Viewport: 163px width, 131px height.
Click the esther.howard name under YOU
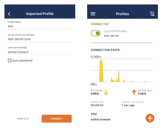[101, 119]
